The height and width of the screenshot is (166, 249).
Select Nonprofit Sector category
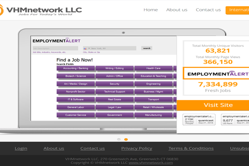pyautogui.click(x=75, y=91)
